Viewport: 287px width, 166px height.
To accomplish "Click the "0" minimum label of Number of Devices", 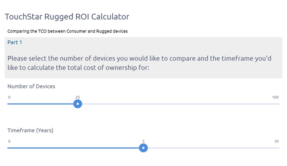I will coord(9,97).
